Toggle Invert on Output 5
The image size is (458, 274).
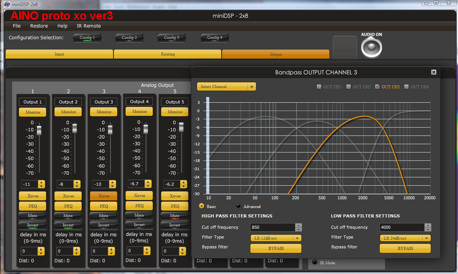175,225
